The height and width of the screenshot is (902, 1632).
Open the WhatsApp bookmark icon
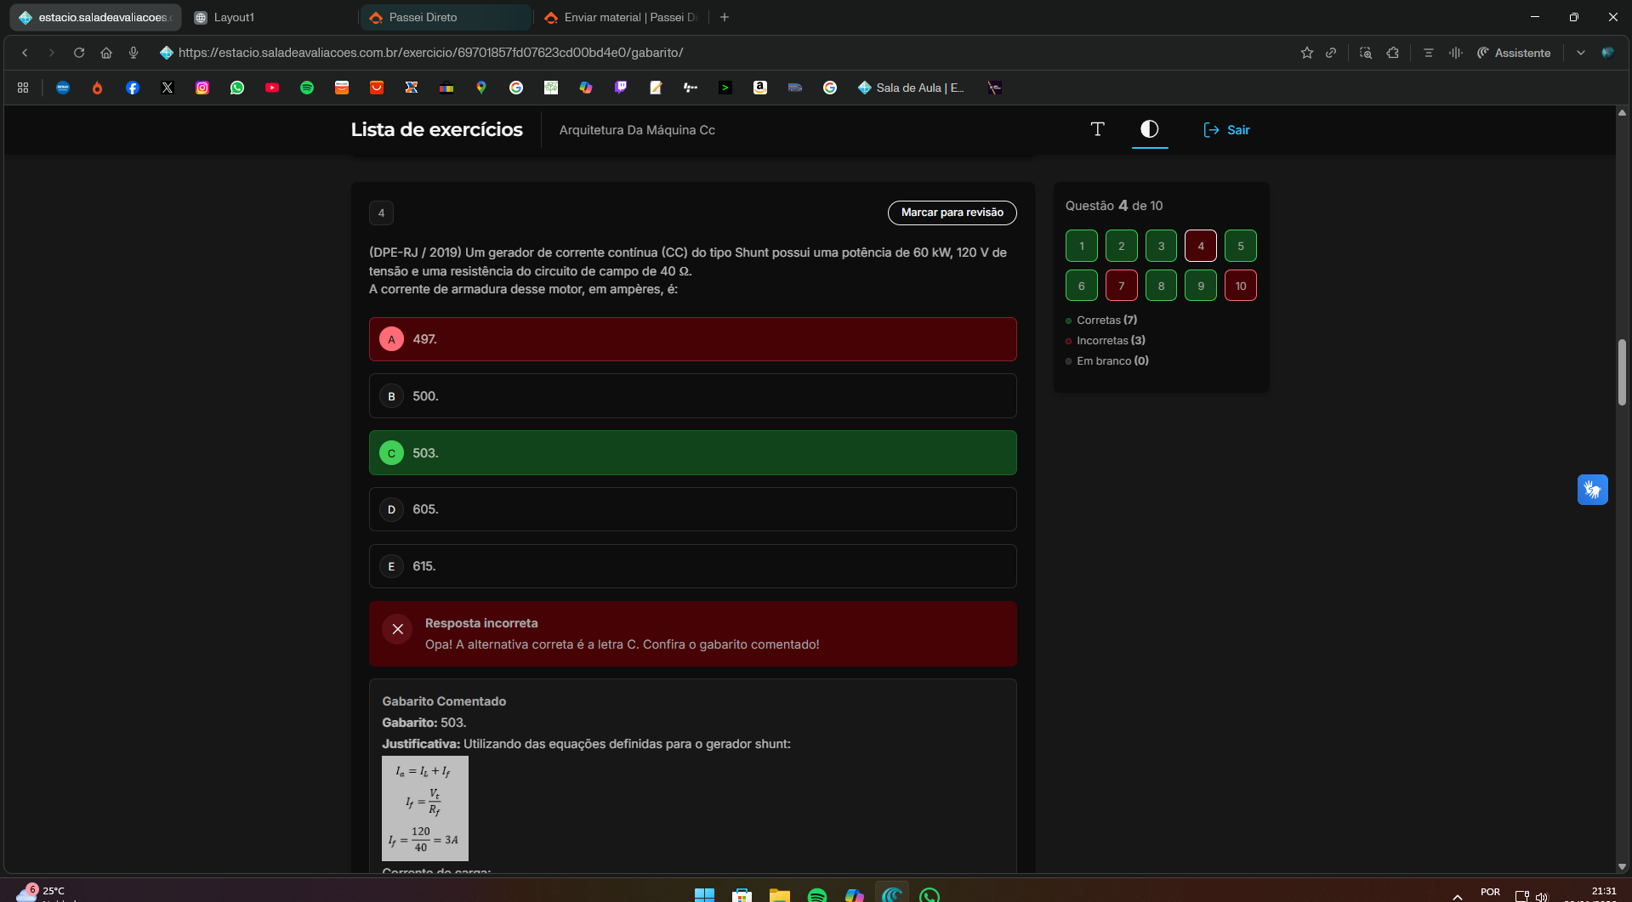coord(237,88)
